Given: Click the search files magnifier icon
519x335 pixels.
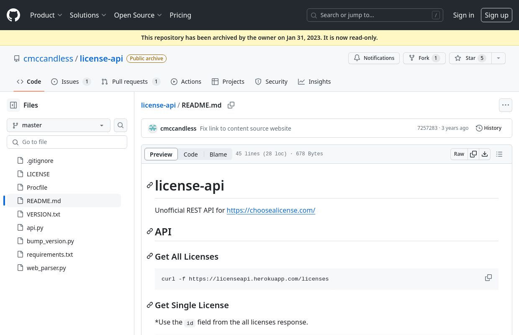Looking at the screenshot, I should (x=121, y=125).
